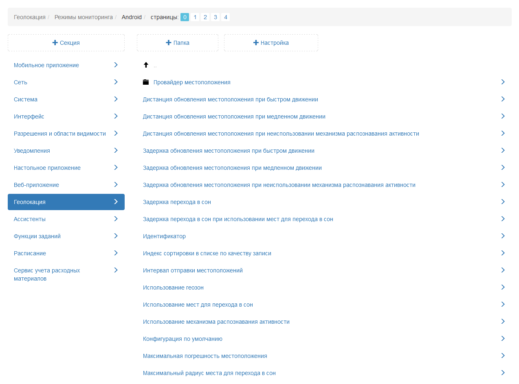Click chevron next to Мобильное приложение
This screenshot has width=519, height=384.
116,65
